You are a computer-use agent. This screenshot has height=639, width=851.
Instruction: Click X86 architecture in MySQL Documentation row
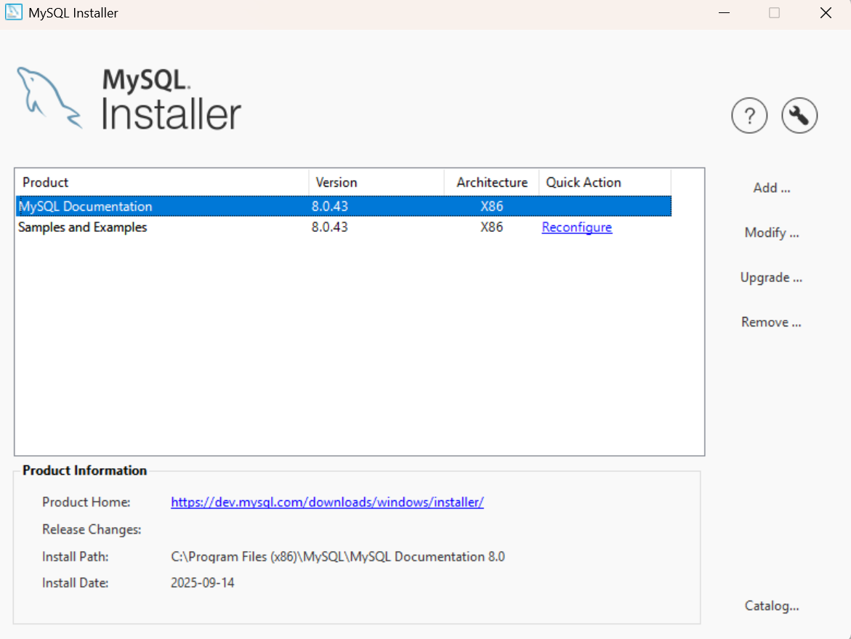[x=492, y=206]
